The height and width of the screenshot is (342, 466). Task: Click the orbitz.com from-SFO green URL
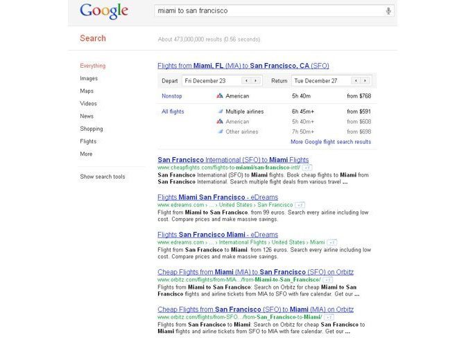(240, 317)
